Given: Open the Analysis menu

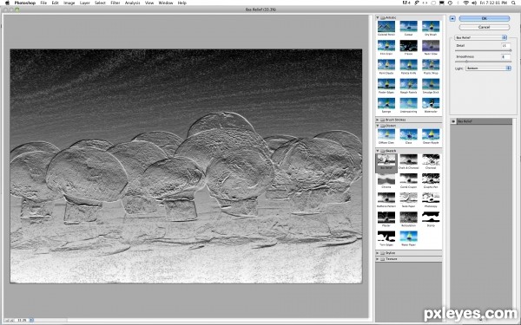Looking at the screenshot, I should pyautogui.click(x=132, y=3).
